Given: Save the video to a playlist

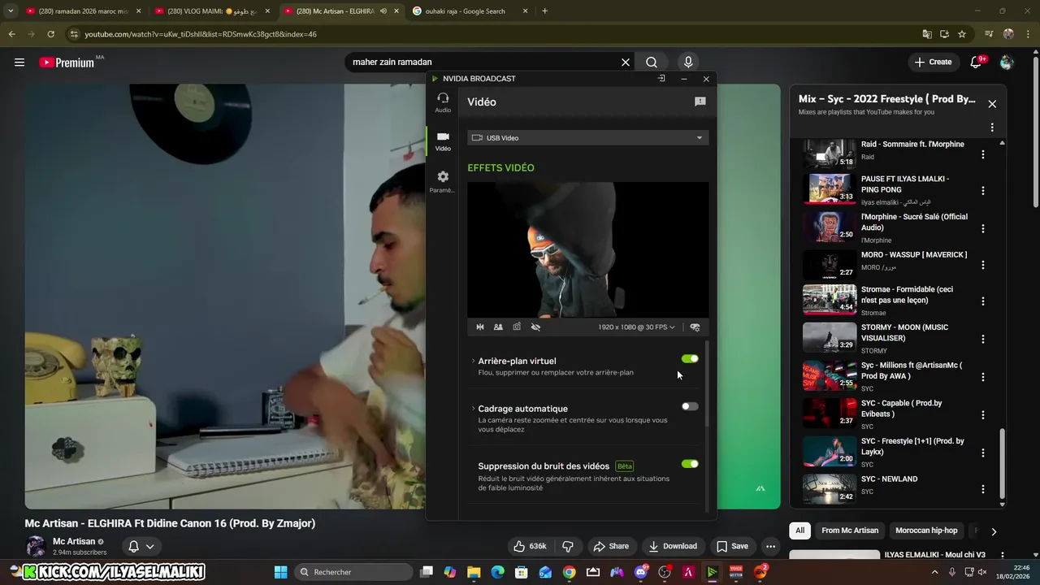Looking at the screenshot, I should click(x=732, y=546).
